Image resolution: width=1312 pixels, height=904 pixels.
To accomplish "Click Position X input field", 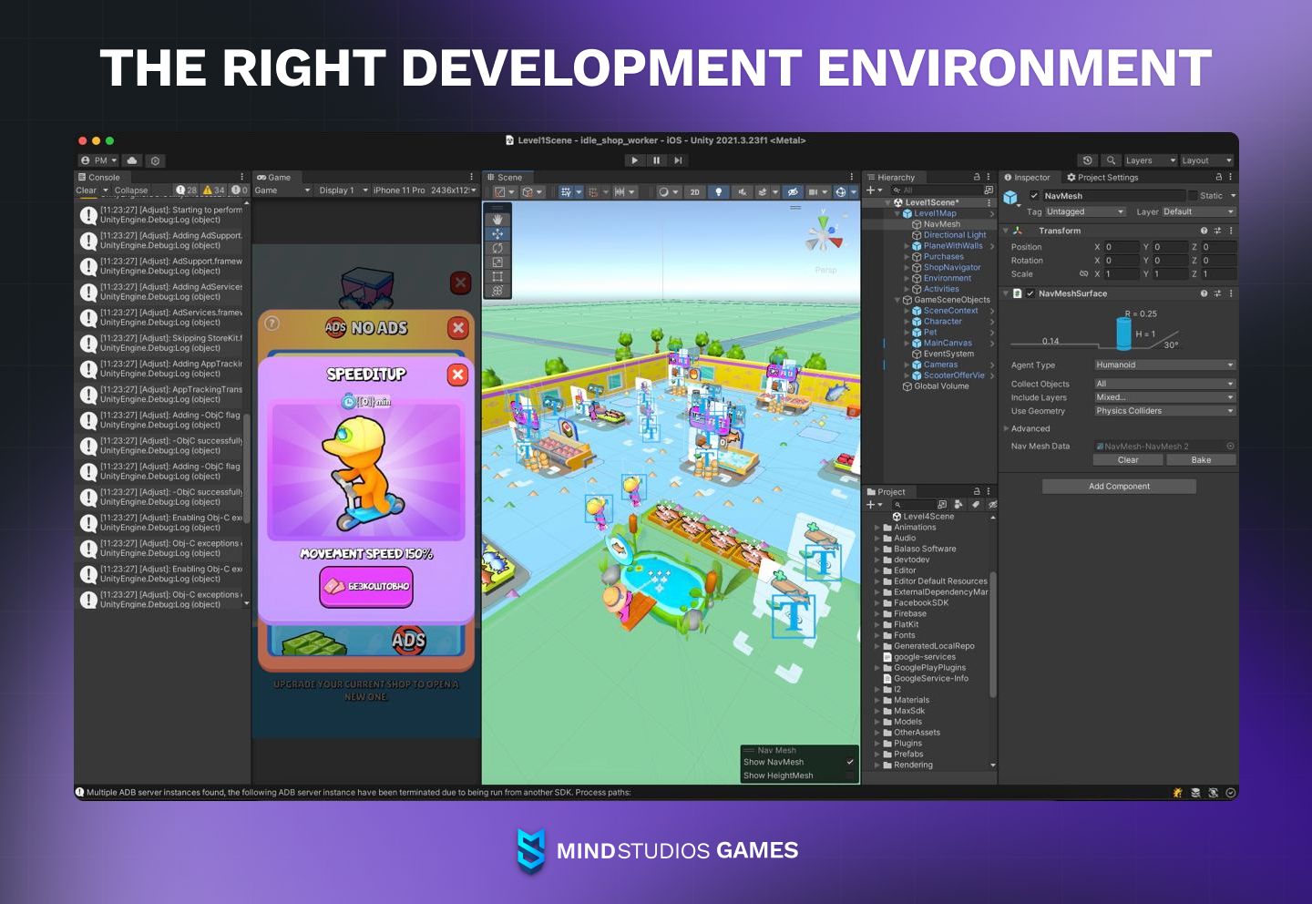I will coord(1121,247).
